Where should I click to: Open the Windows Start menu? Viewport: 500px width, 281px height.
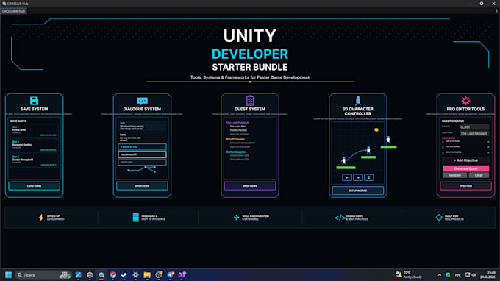click(8, 274)
